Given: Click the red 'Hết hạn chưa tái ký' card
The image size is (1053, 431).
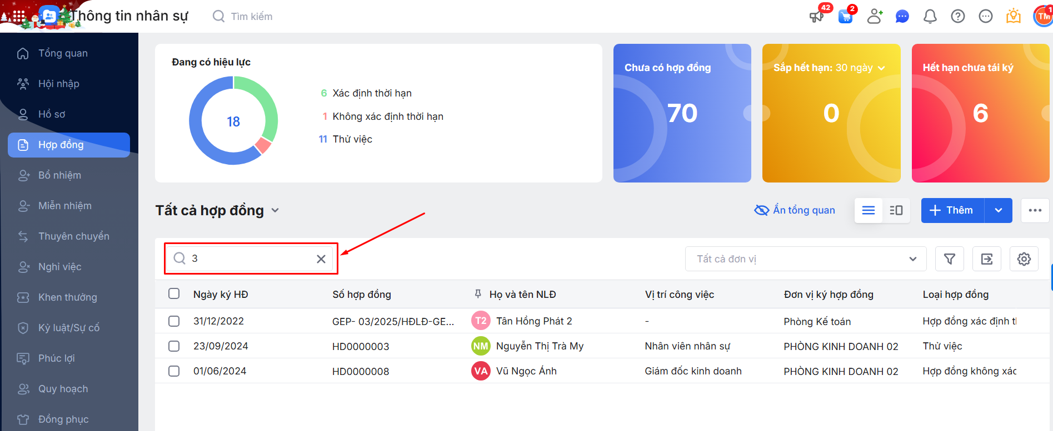Looking at the screenshot, I should (980, 113).
